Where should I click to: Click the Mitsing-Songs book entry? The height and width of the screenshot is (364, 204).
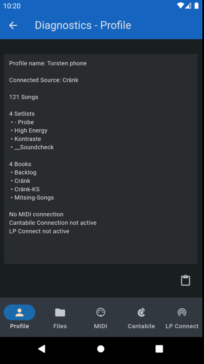tap(34, 198)
